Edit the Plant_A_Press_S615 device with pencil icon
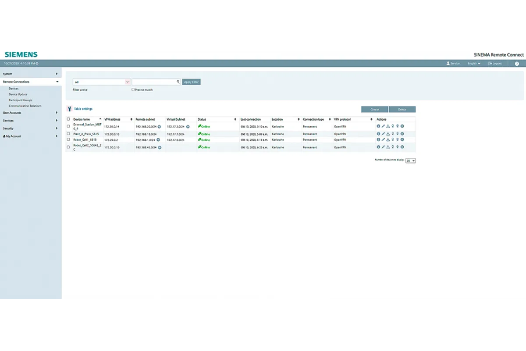The height and width of the screenshot is (351, 526). 383,133
